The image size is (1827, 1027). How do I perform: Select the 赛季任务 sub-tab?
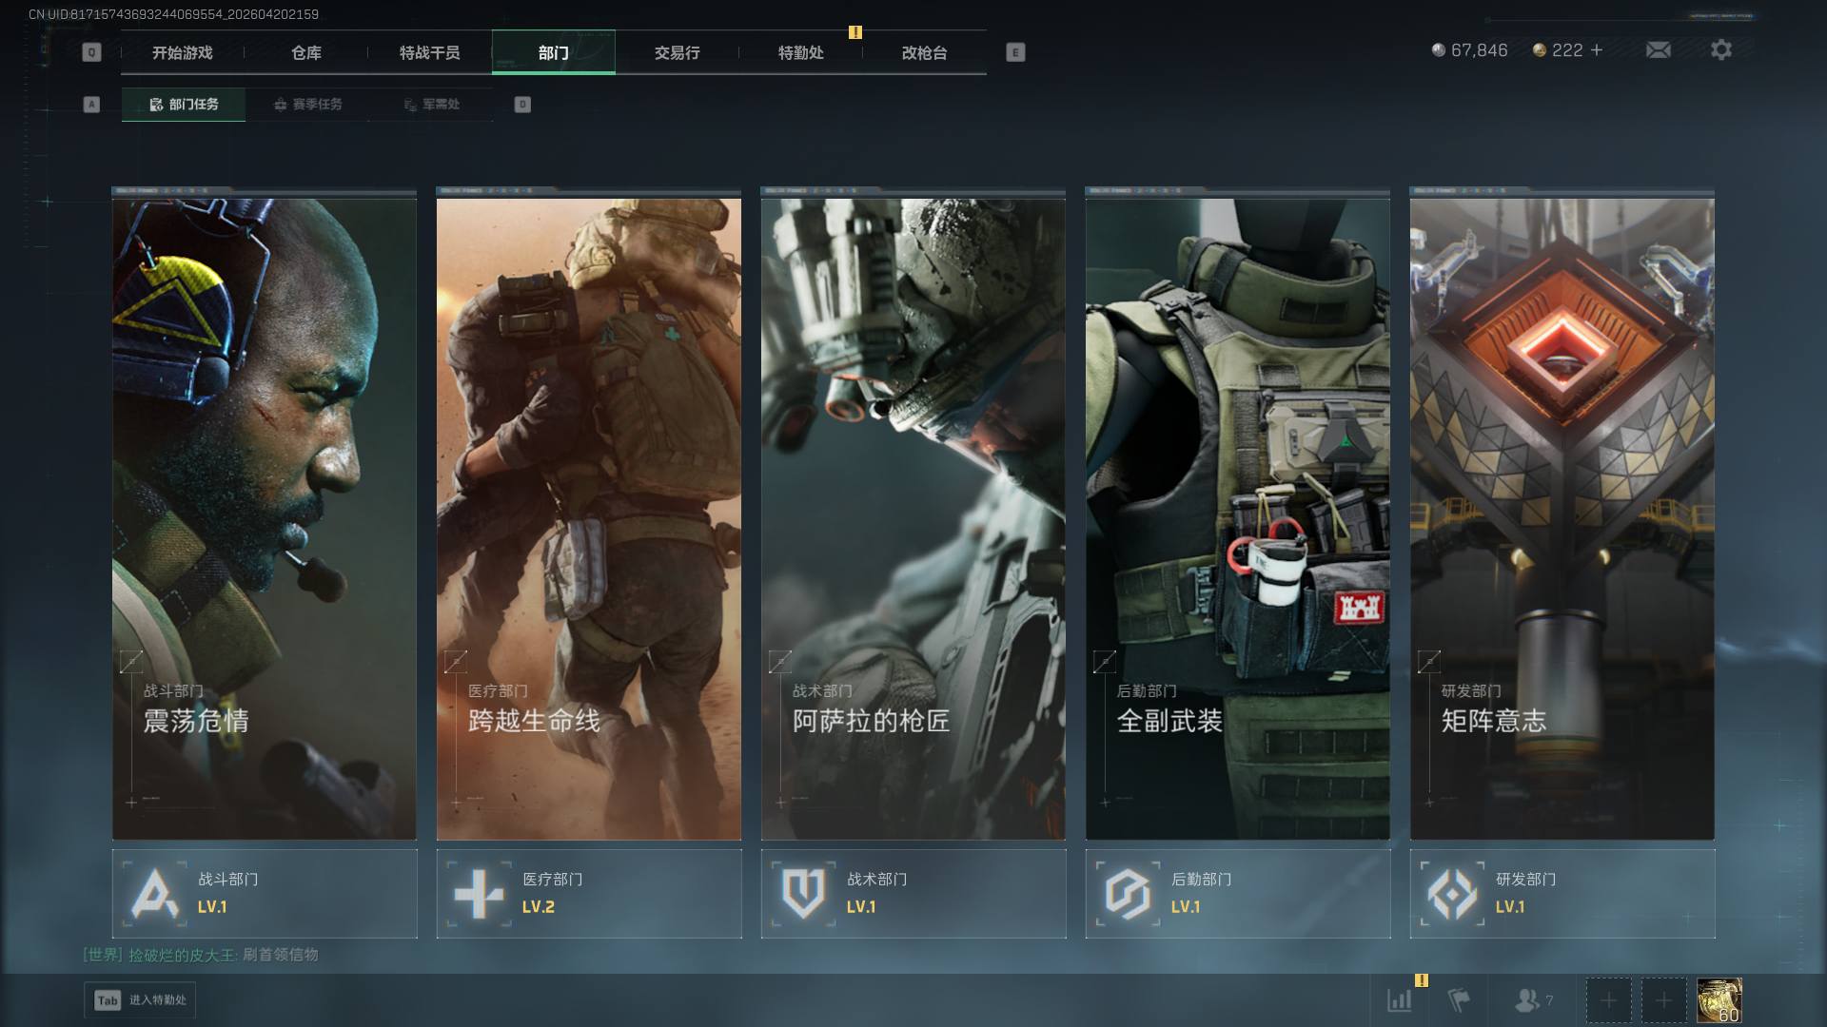coord(307,105)
